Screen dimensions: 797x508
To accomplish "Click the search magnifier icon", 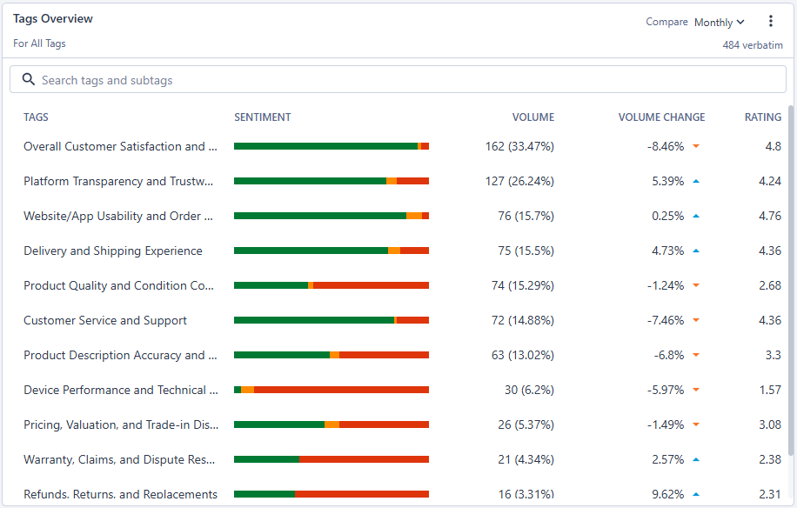I will tap(28, 80).
